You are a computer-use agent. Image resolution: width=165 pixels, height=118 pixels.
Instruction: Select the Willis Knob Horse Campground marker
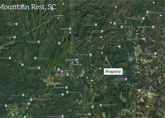(39, 42)
